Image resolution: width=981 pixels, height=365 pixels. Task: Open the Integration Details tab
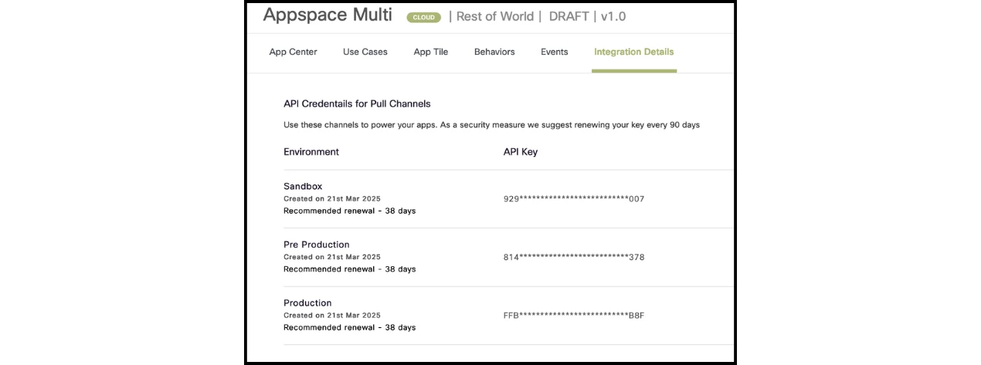pos(634,52)
